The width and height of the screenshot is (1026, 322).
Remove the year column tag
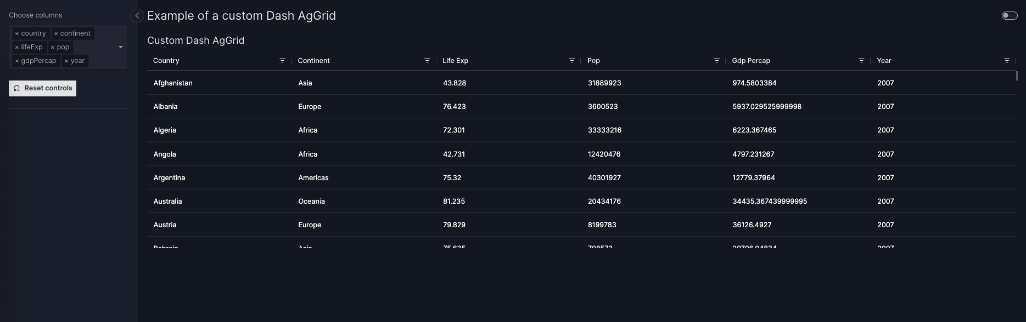66,61
